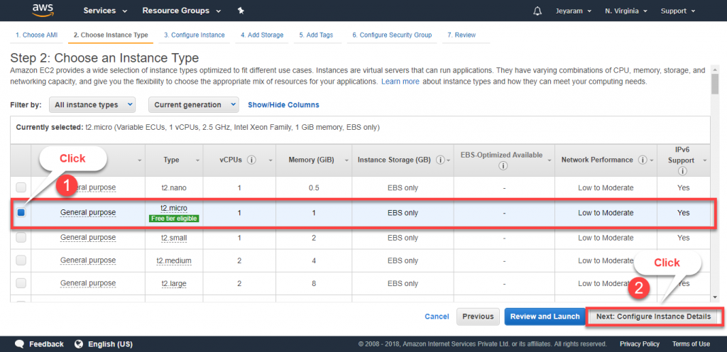Click the globe language icon

pos(79,344)
